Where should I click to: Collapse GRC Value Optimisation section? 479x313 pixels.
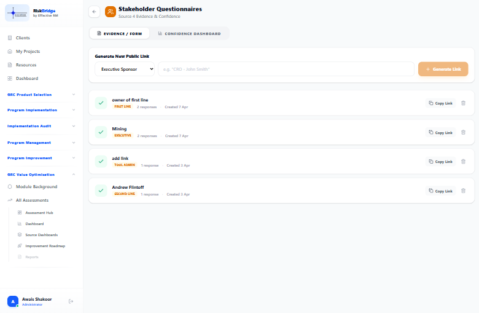coord(41,175)
